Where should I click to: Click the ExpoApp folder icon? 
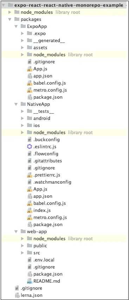(23, 26)
